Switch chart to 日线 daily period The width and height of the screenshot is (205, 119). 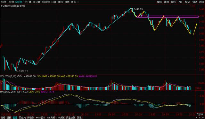coord(54,2)
